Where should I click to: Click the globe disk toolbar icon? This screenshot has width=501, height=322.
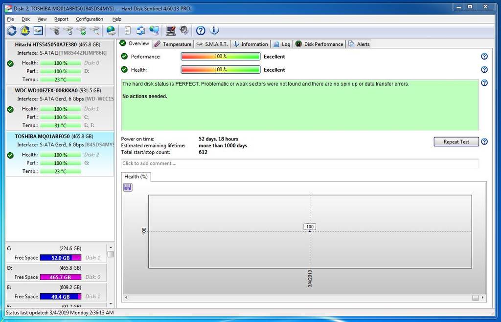tap(111, 31)
